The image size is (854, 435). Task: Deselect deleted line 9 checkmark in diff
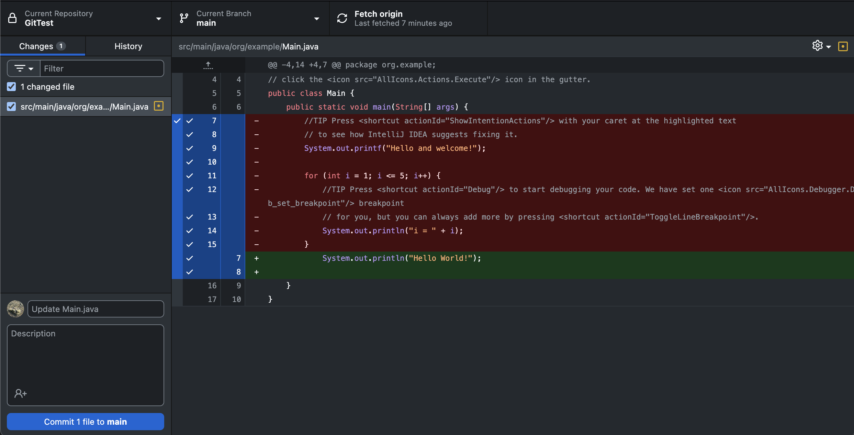coord(190,148)
